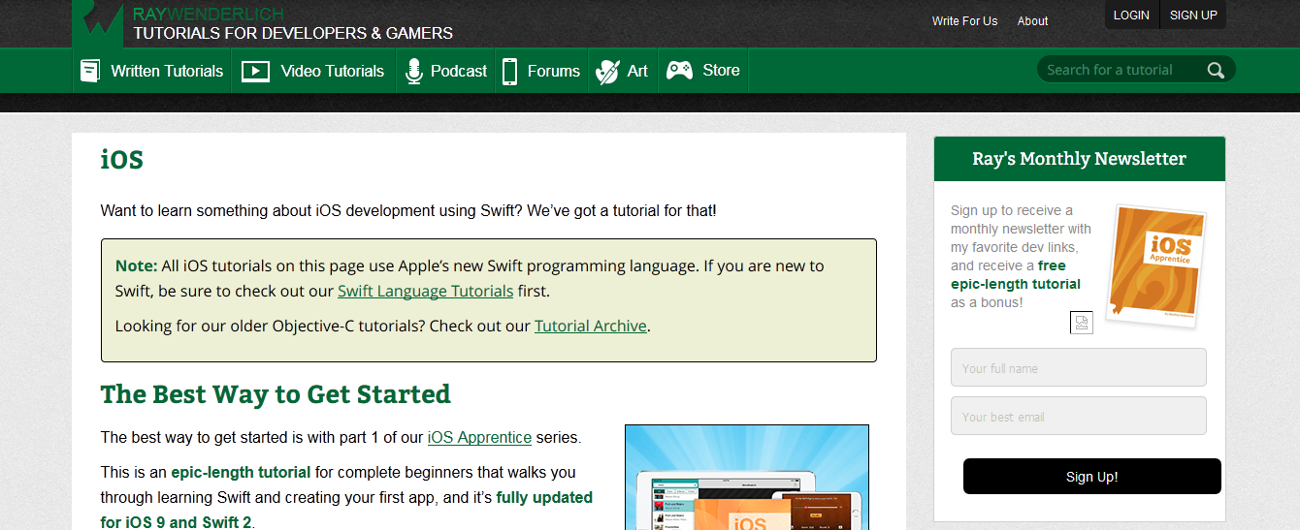Follow the Swift Language Tutorials link
The width and height of the screenshot is (1300, 530).
coord(425,291)
